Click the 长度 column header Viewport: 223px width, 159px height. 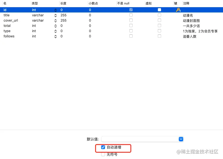(63, 3)
